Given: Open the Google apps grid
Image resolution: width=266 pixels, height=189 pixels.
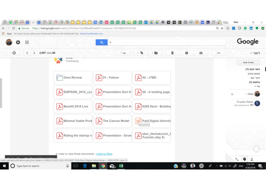Looking at the screenshot, I should tap(27, 42).
